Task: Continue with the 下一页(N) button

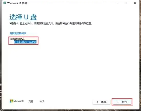Action: coord(122,102)
